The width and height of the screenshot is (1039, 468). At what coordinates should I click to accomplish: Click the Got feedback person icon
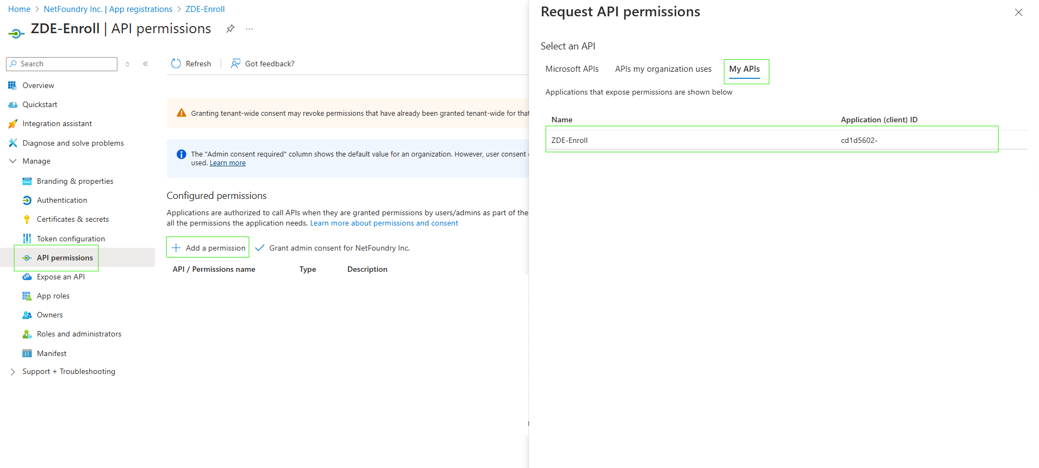coord(235,64)
